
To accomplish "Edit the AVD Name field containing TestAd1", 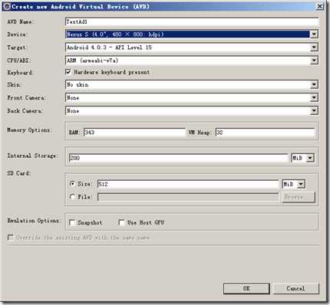I will point(192,21).
